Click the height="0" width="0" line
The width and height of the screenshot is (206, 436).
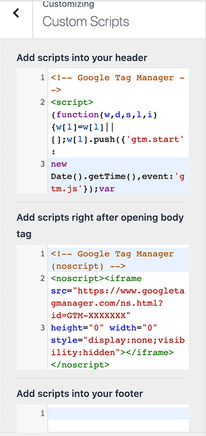104,328
